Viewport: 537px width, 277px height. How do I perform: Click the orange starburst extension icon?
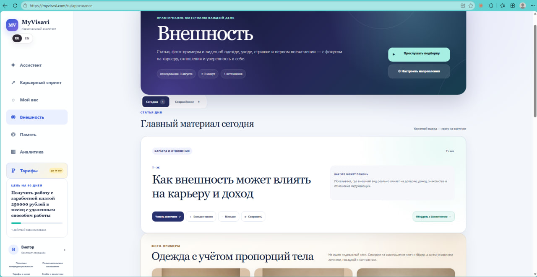pos(481,6)
